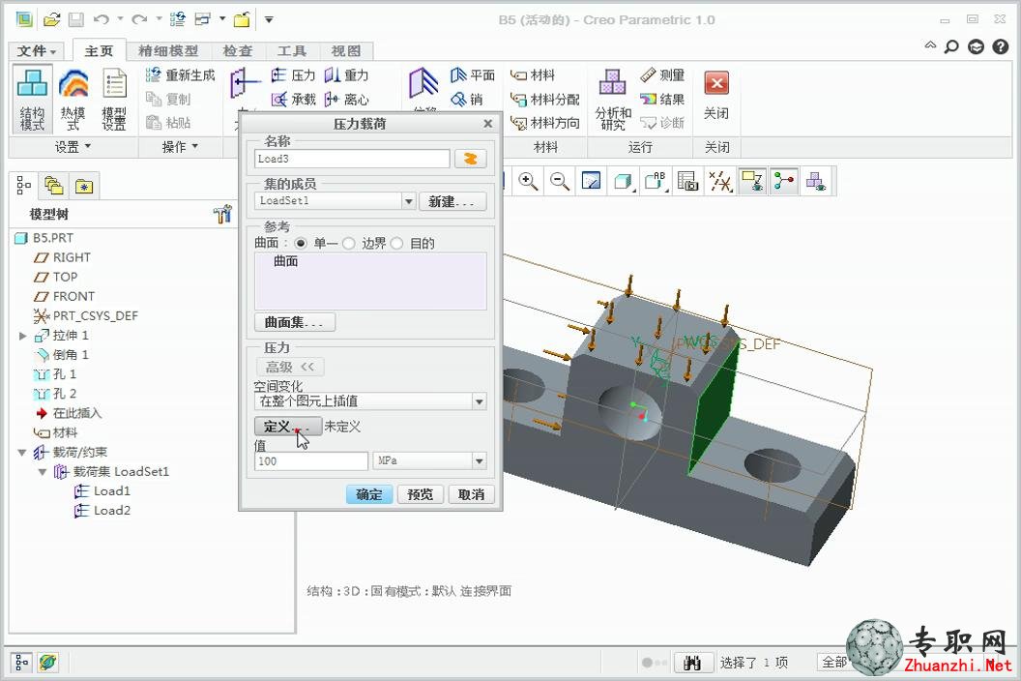This screenshot has width=1021, height=681.
Task: Click the zoom in magnifier icon
Action: (528, 181)
